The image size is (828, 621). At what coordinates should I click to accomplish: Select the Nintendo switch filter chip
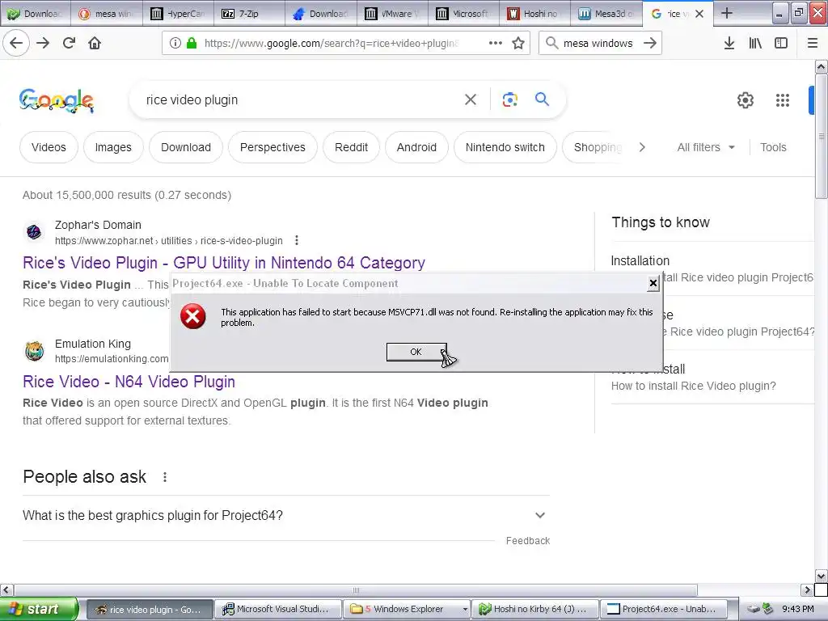point(505,147)
